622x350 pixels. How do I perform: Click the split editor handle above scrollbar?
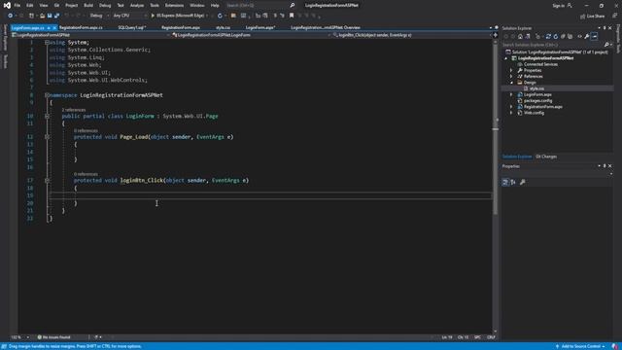tap(495, 35)
